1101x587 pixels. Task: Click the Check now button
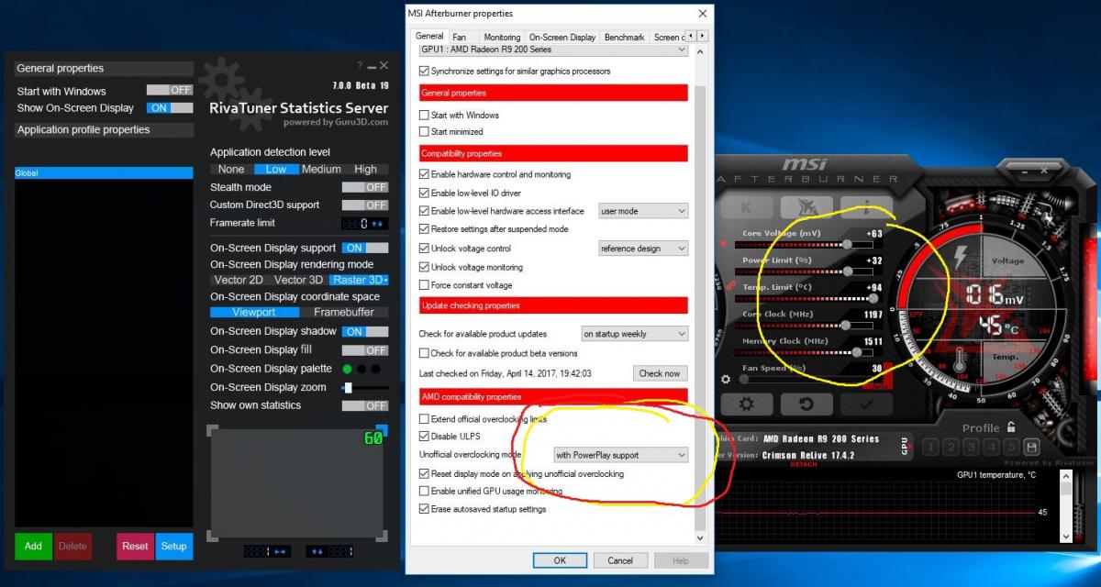point(660,373)
